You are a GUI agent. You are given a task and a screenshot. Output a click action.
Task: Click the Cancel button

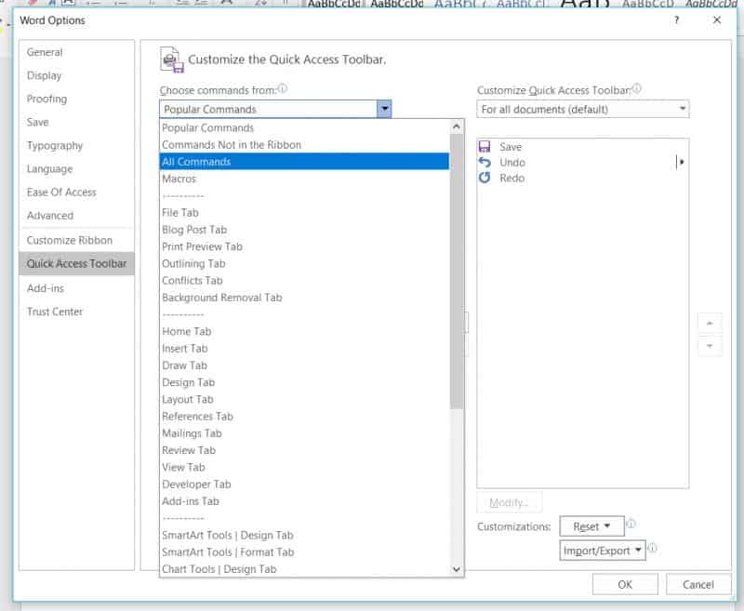697,584
